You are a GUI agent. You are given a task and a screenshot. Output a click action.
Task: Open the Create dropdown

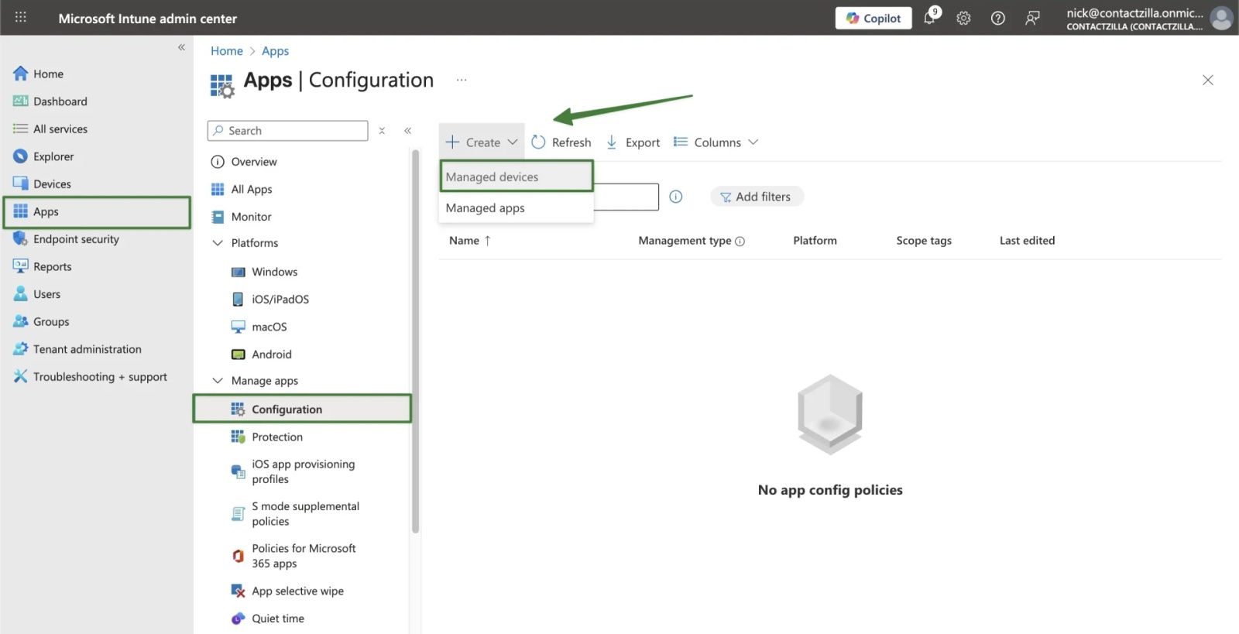click(x=482, y=142)
